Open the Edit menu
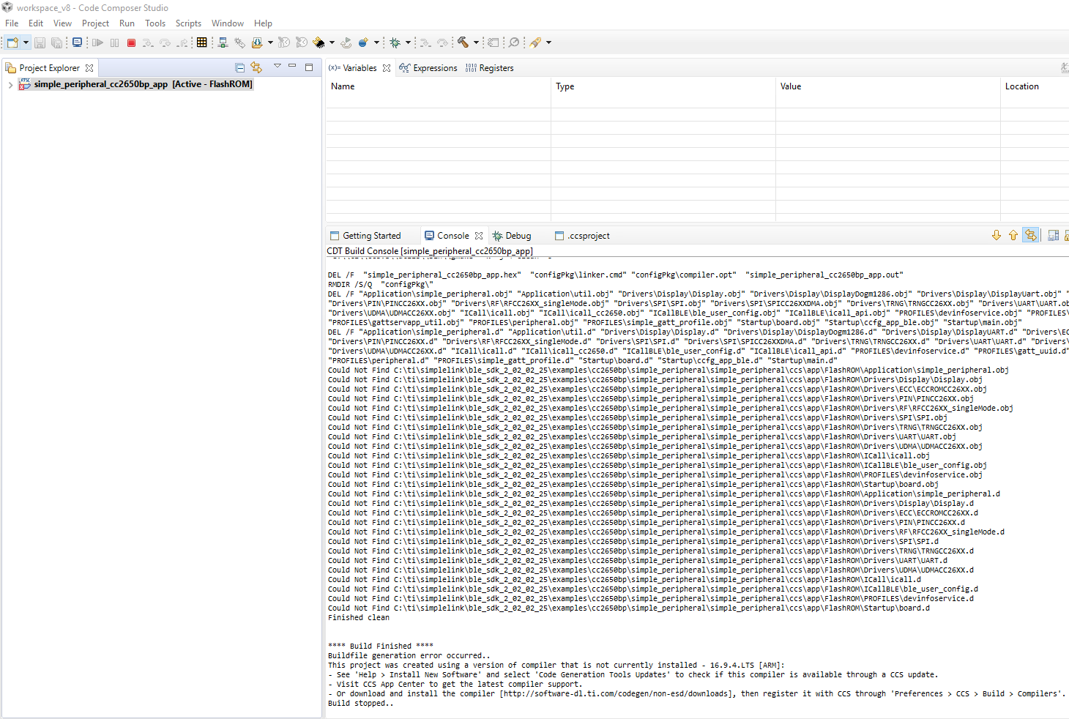Image resolution: width=1069 pixels, height=719 pixels. (x=36, y=23)
